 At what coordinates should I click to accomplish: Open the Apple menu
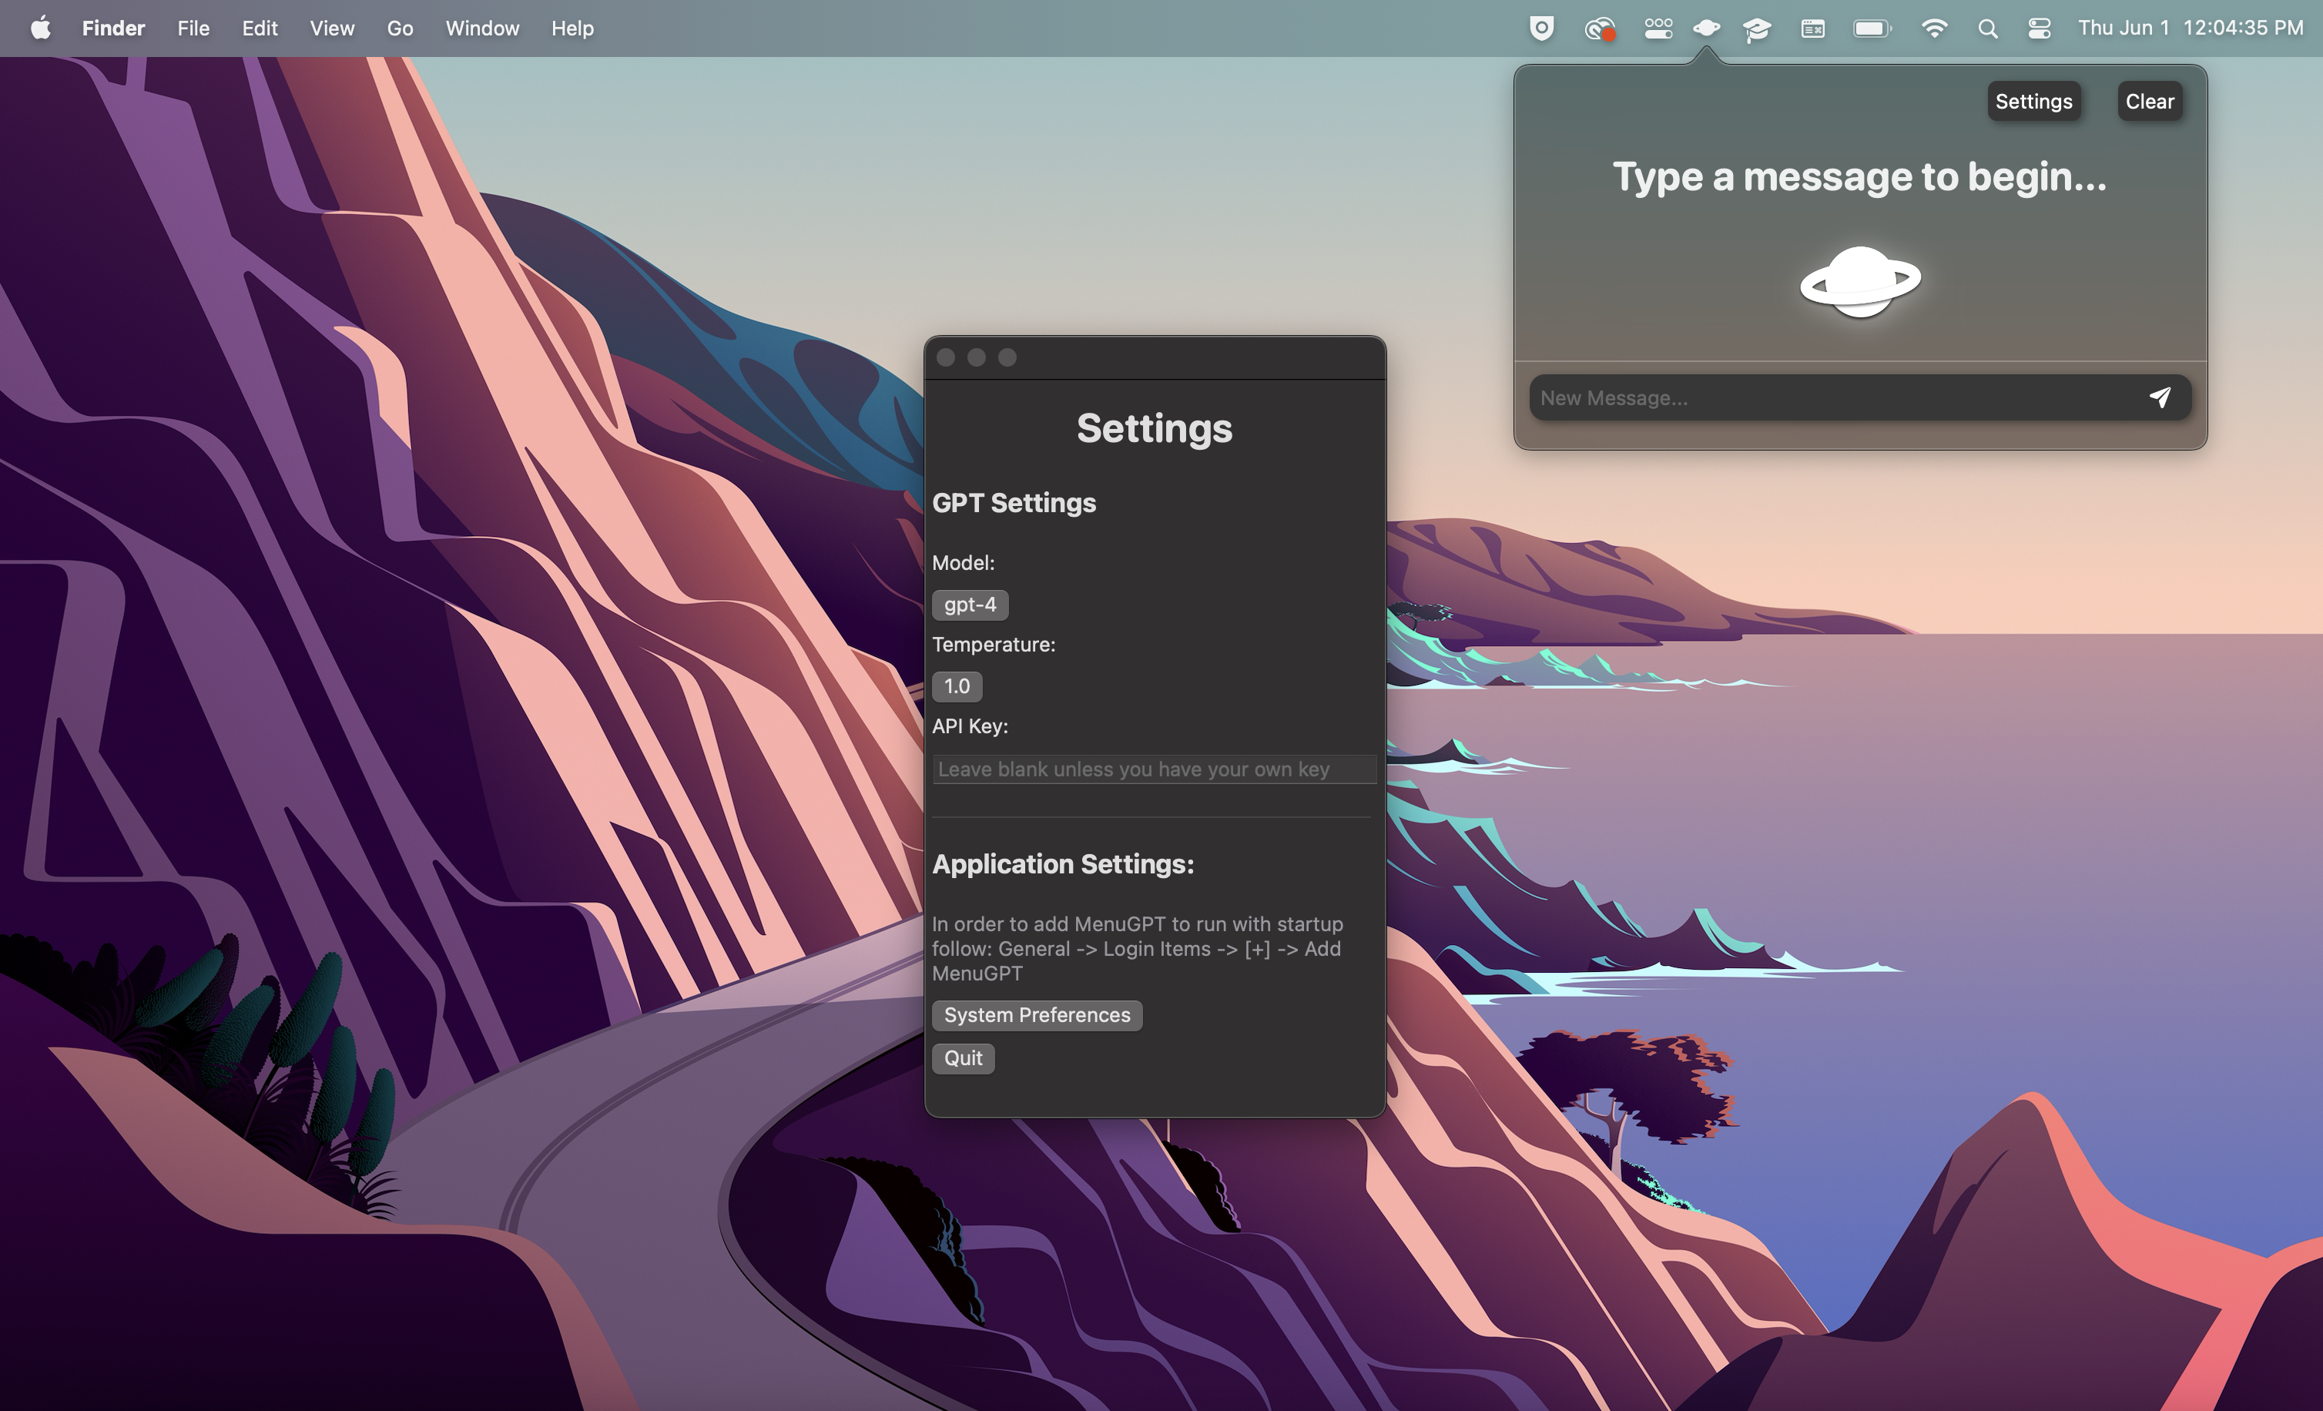click(41, 28)
